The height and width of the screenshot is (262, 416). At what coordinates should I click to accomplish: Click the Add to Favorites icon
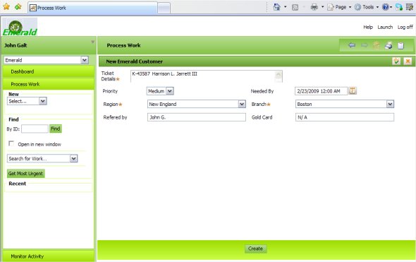18,6
